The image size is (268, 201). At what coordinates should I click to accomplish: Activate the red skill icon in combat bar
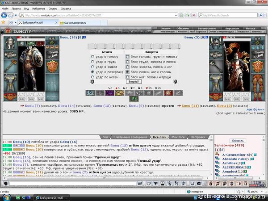coord(168,93)
